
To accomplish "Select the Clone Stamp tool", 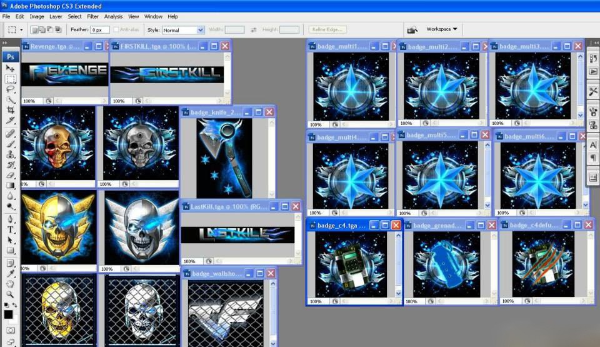I will [x=11, y=154].
